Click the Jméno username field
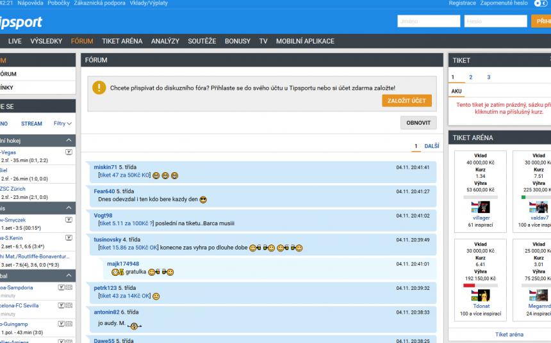Viewport: 551px width, 343px height. click(429, 21)
